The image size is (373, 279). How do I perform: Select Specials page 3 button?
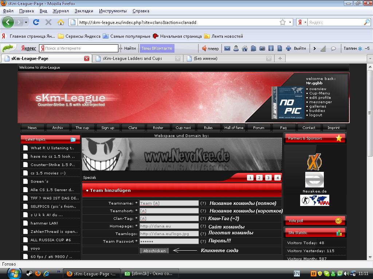268,178
